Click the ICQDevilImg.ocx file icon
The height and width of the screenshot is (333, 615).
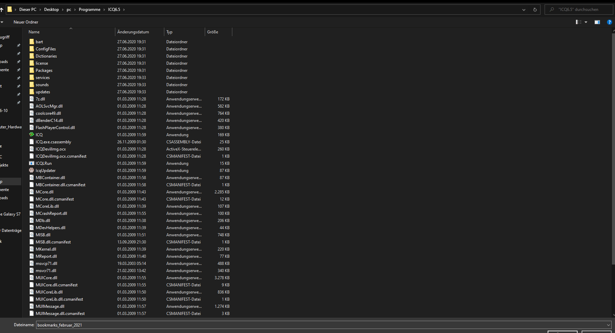32,149
